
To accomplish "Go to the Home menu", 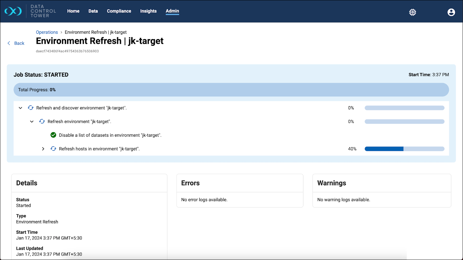I will [73, 11].
